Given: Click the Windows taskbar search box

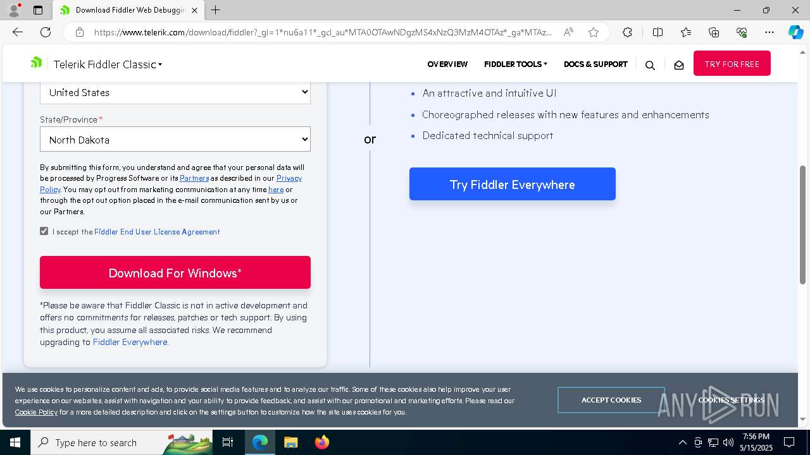Looking at the screenshot, I should pos(122,442).
